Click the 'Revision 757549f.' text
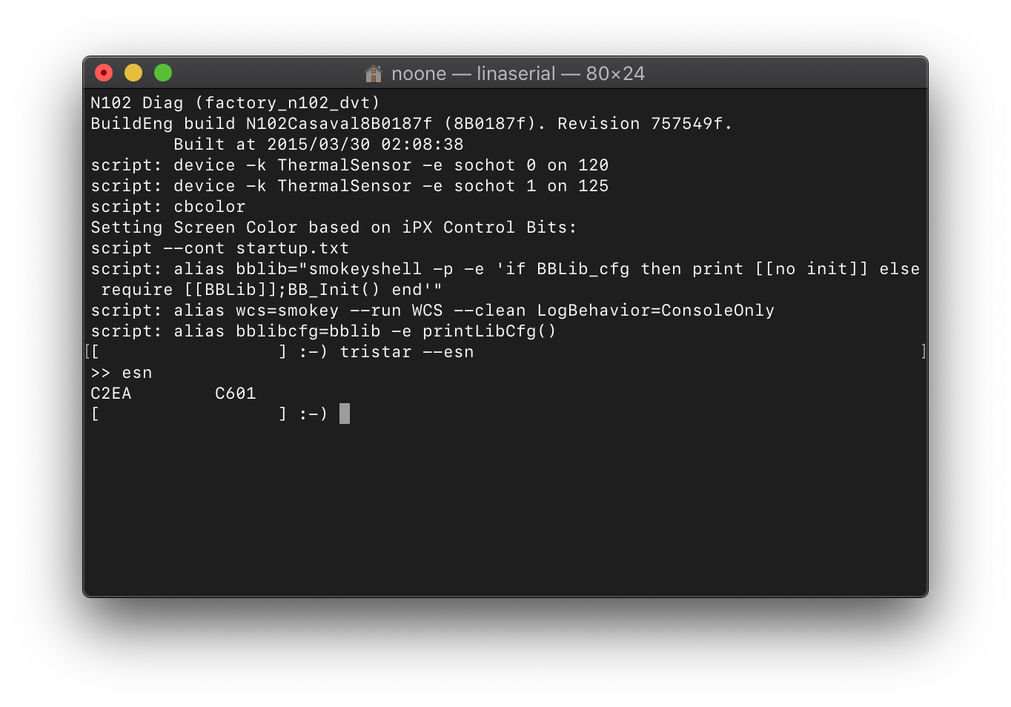The image size is (1011, 707). point(645,124)
